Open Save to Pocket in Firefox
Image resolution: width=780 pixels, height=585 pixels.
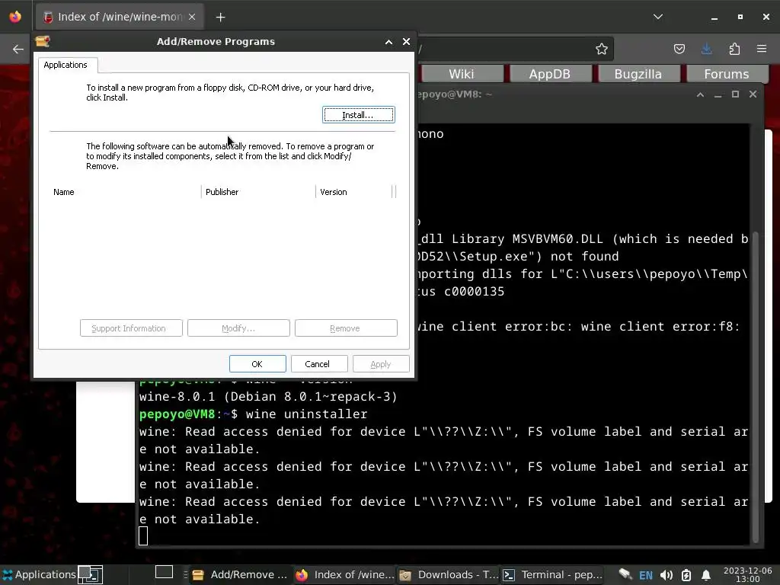coord(679,49)
